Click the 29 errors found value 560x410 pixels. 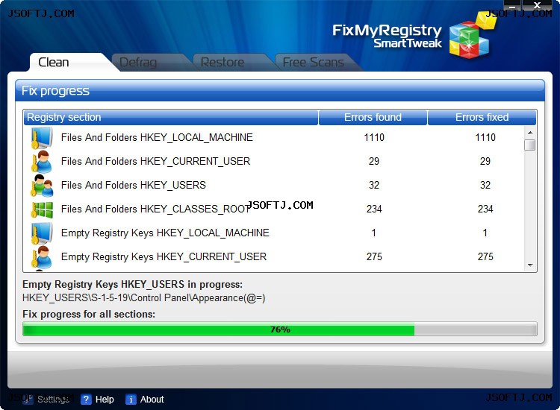[x=374, y=162]
